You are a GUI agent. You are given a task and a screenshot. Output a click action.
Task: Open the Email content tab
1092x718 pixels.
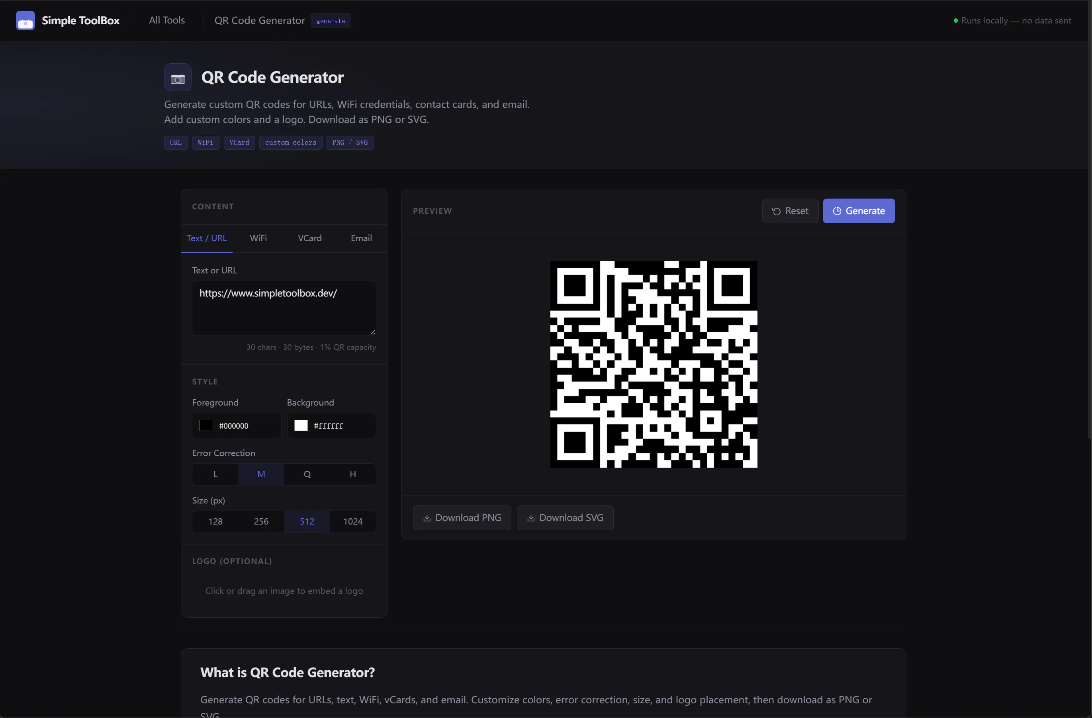361,238
